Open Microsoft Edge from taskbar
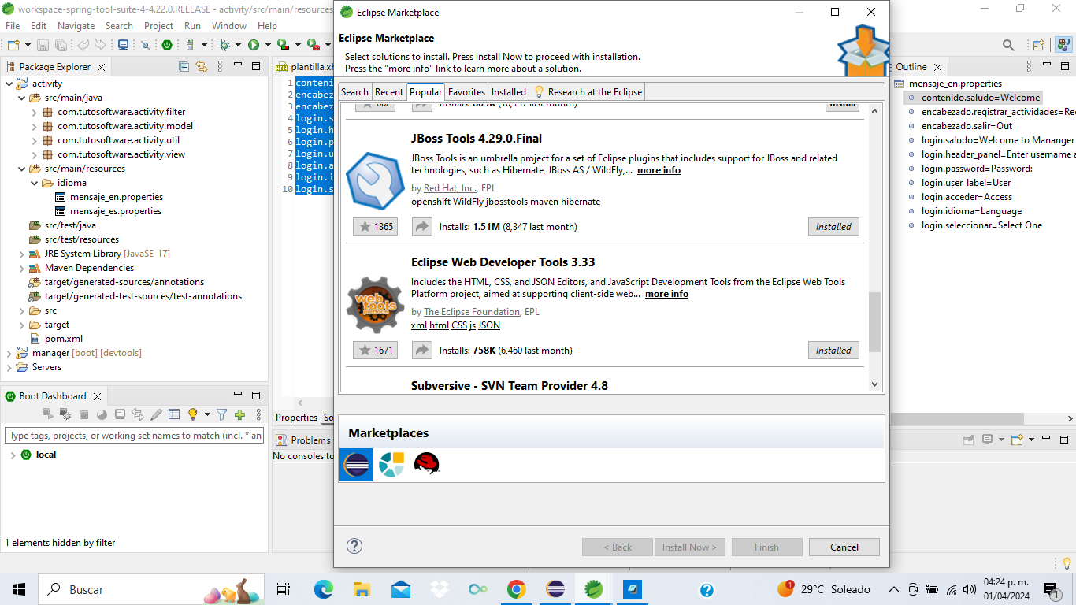Screen dimensions: 1076x605 coord(324,589)
